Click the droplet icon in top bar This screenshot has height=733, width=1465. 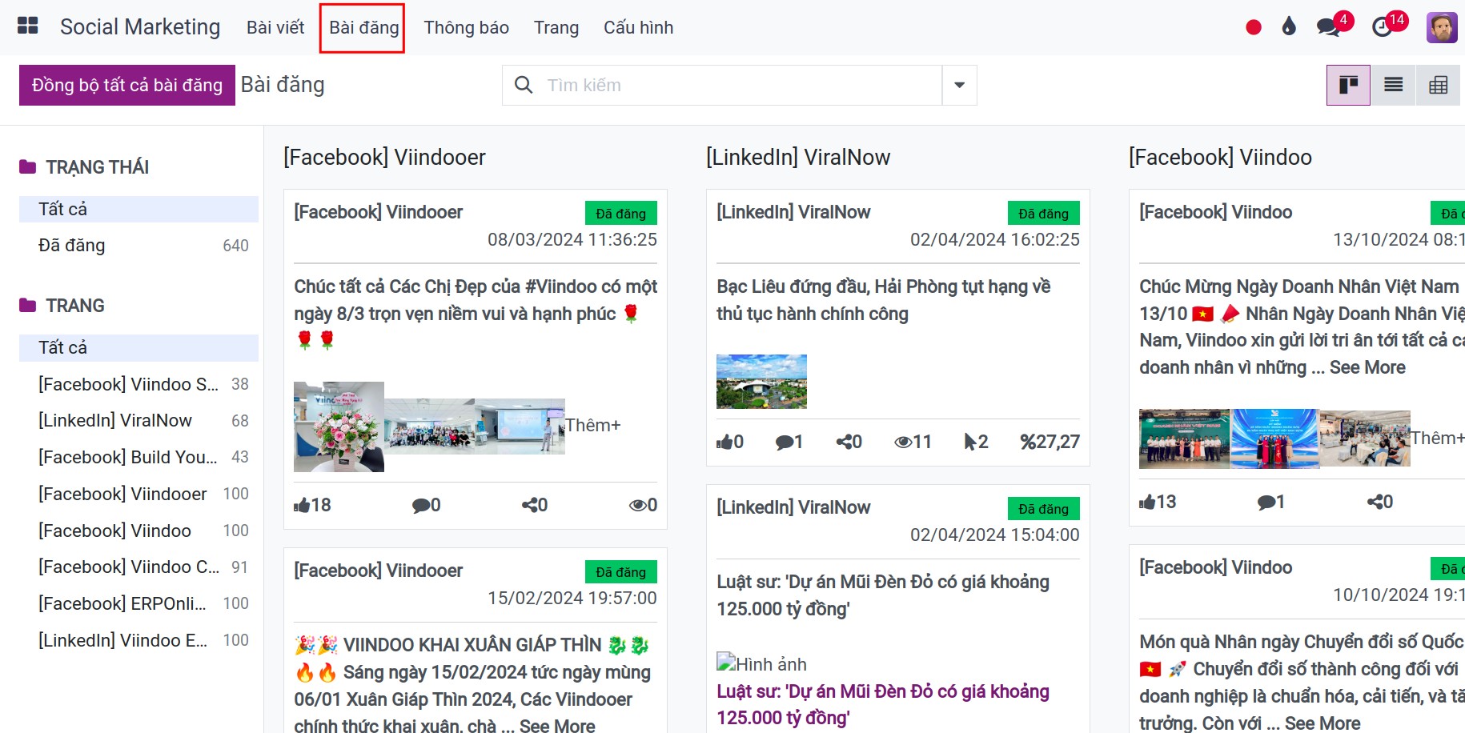[x=1288, y=27]
